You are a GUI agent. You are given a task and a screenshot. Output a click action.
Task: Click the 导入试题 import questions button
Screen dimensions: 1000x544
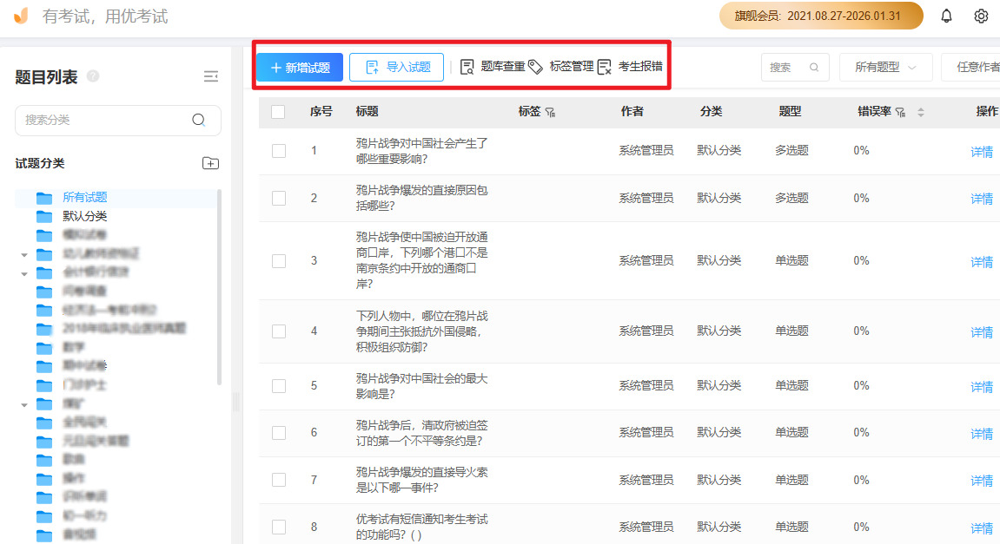[x=396, y=66]
